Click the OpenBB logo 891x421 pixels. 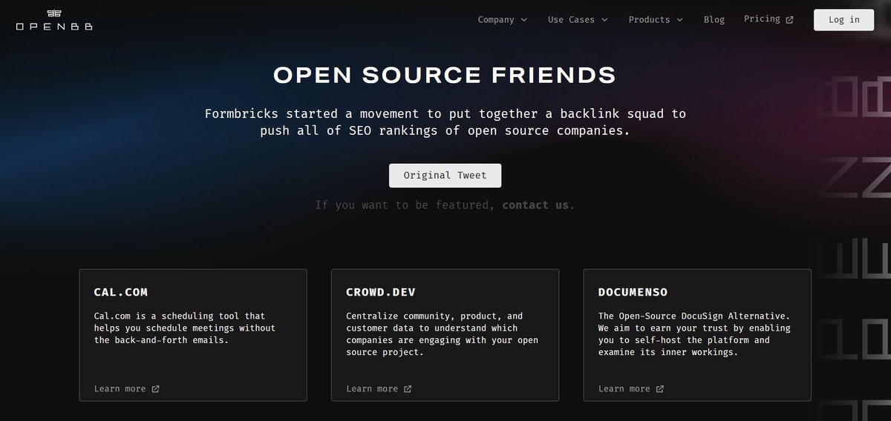pos(54,20)
